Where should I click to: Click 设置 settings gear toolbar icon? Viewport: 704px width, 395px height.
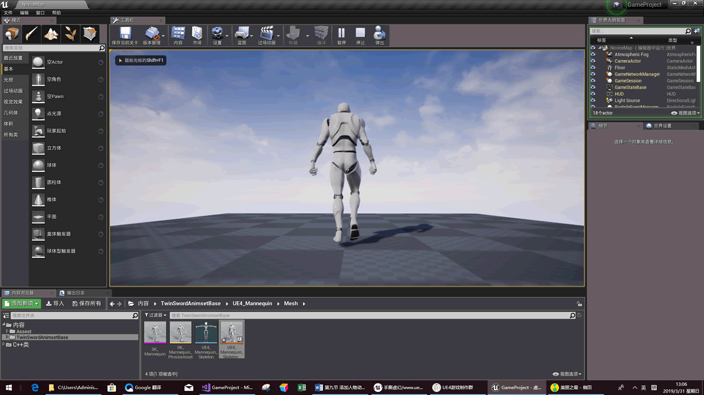pos(217,36)
